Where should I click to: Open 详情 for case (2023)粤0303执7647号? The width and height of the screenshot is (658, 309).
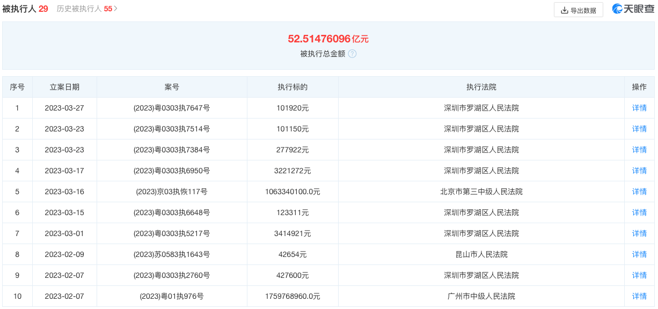(x=639, y=108)
